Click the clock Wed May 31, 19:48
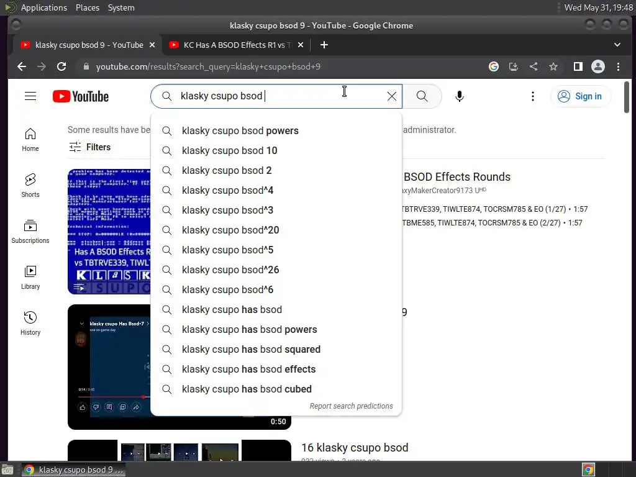 (x=598, y=7)
